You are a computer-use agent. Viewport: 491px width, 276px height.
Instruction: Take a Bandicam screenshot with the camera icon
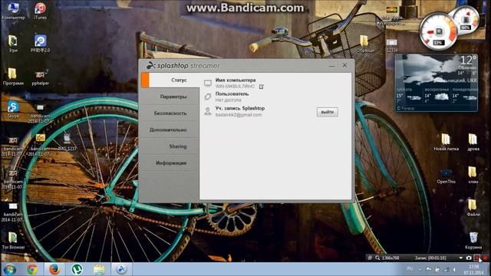pos(469,258)
